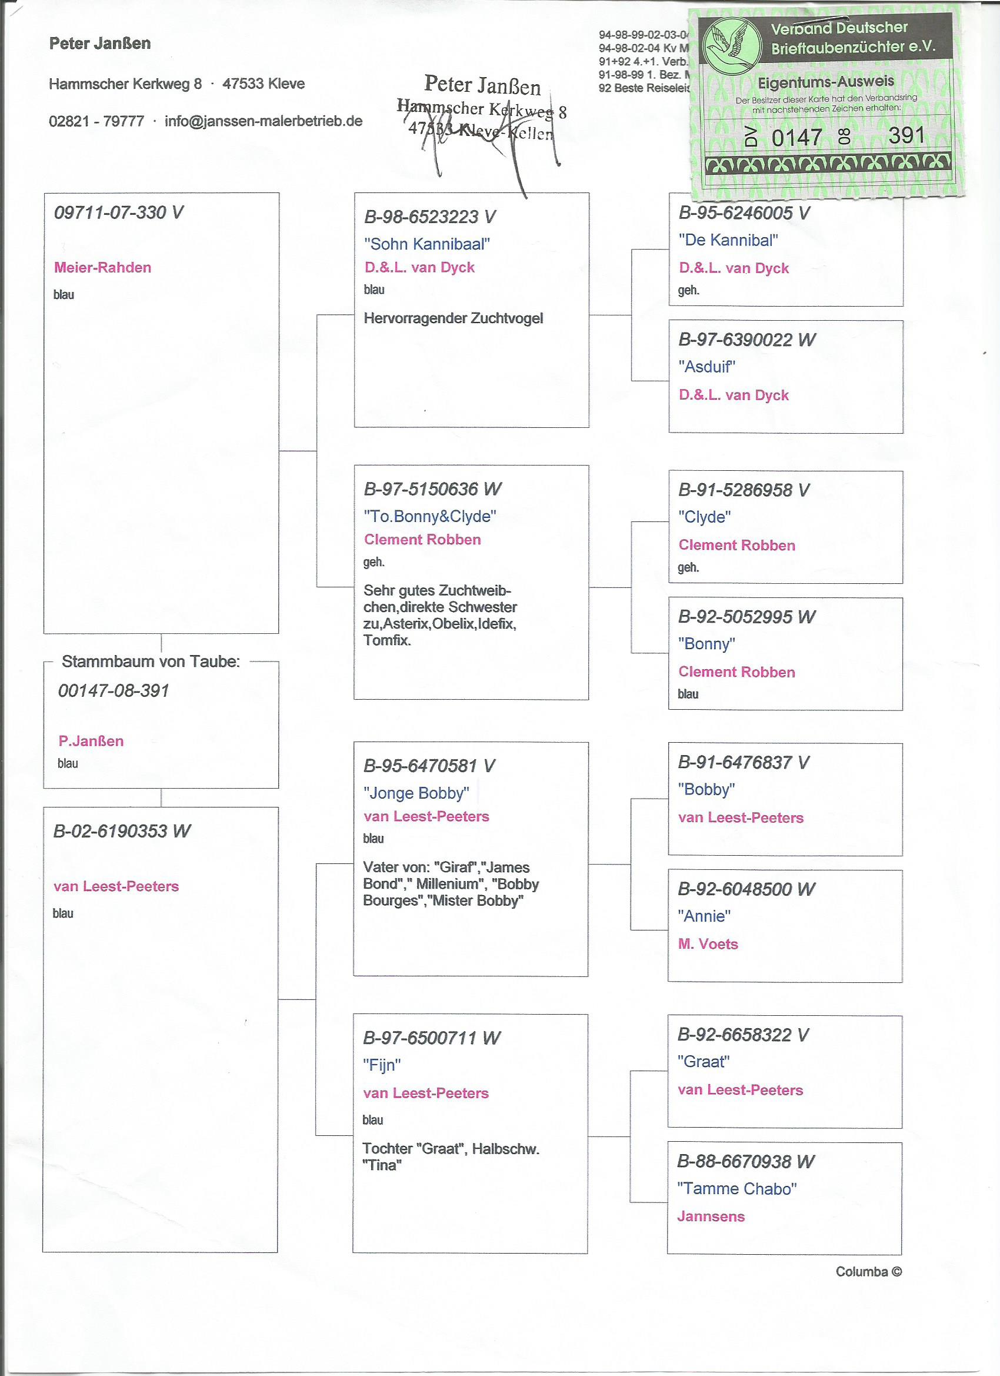The height and width of the screenshot is (1376, 1000).
Task: Click the mother's ring number B-02-6190353 W
Action: coord(122,831)
